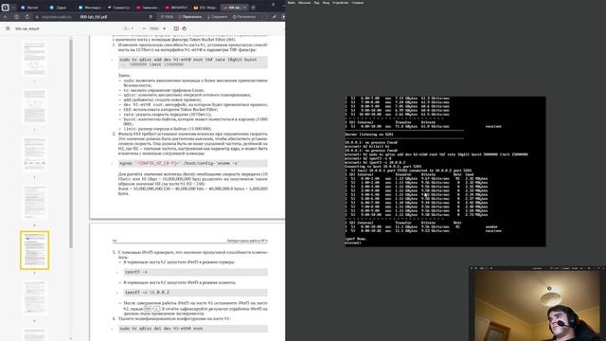Click the 'sudo tc qdisc del dev' code block
The height and width of the screenshot is (341, 606).
(x=192, y=329)
